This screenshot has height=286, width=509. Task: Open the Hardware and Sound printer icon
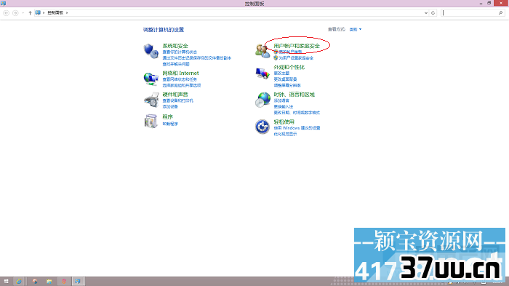coord(151,100)
